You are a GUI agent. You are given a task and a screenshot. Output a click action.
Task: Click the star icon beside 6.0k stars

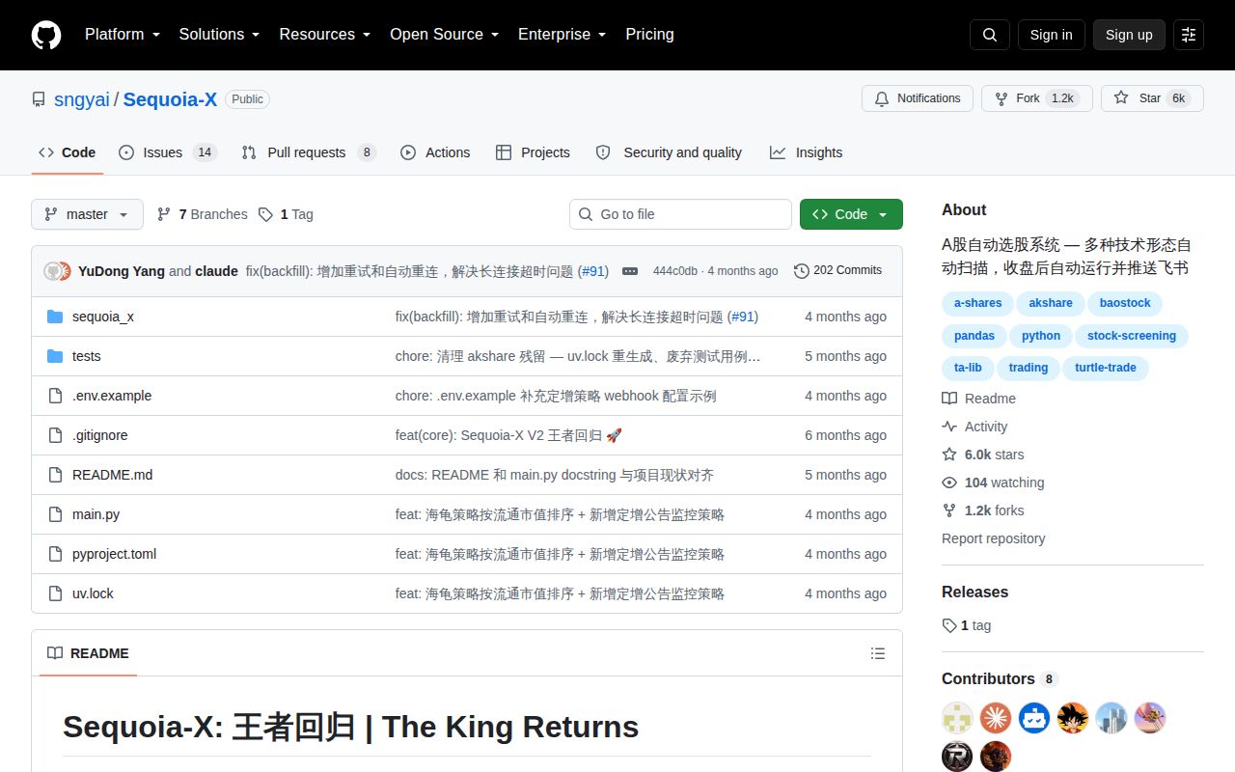[949, 455]
